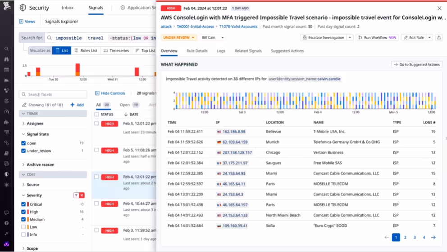Go to the previous page arrow in the IP table
The width and height of the screenshot is (447, 252).
point(387,238)
